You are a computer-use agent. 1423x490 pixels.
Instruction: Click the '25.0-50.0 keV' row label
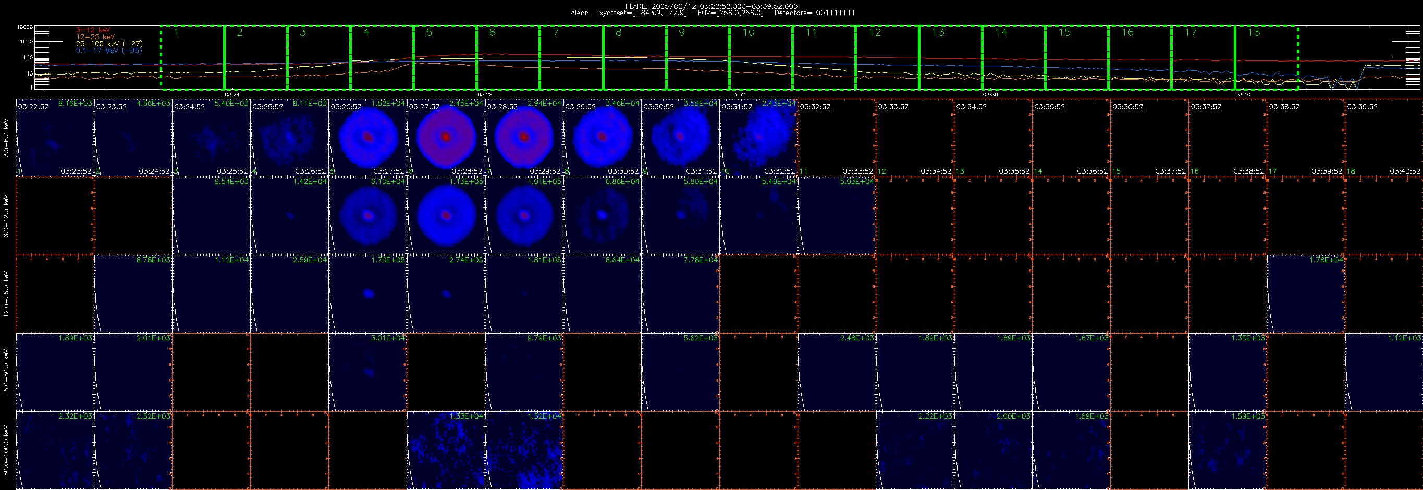[6, 372]
